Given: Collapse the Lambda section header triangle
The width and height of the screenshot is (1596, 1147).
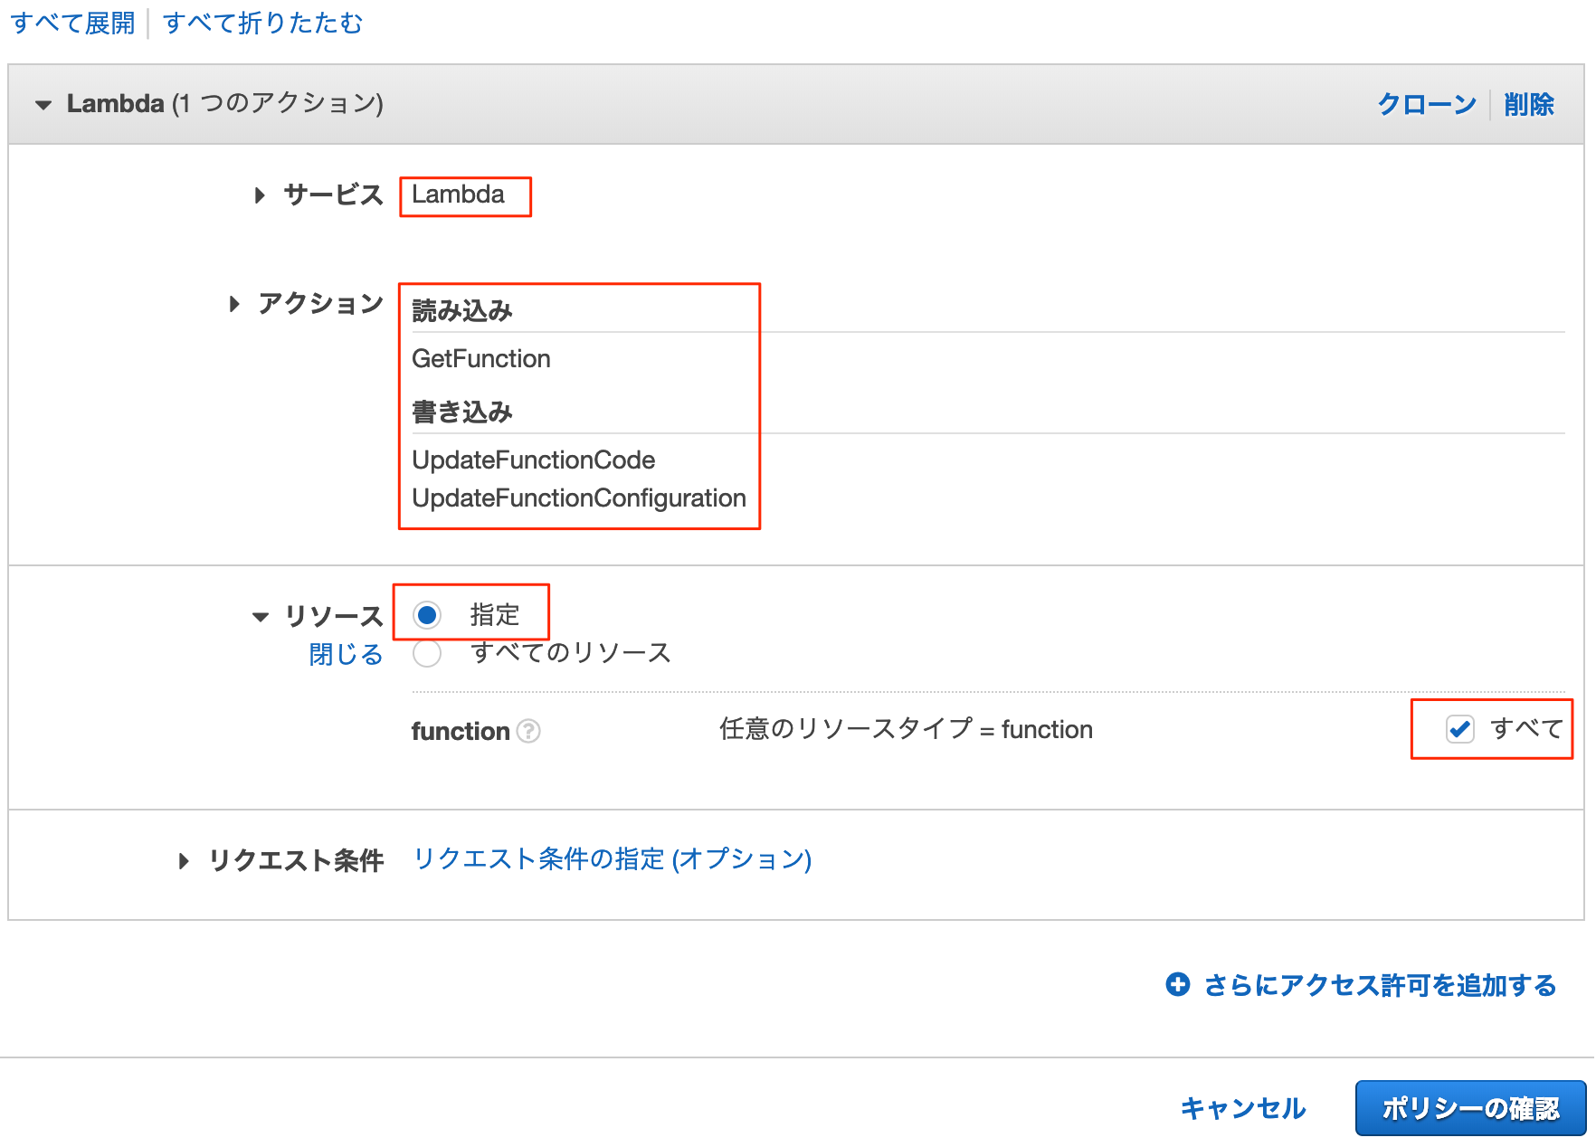Looking at the screenshot, I should pos(43,105).
